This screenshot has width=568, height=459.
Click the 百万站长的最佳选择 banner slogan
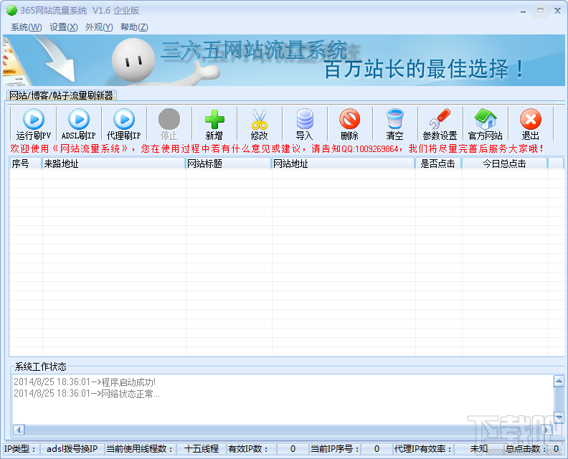[x=423, y=69]
